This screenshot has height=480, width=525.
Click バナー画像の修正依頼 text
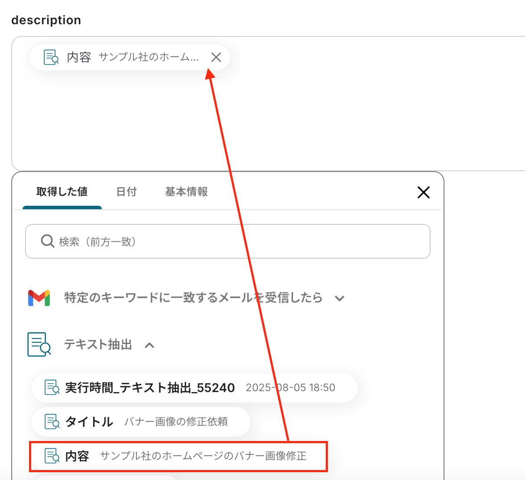(176, 422)
